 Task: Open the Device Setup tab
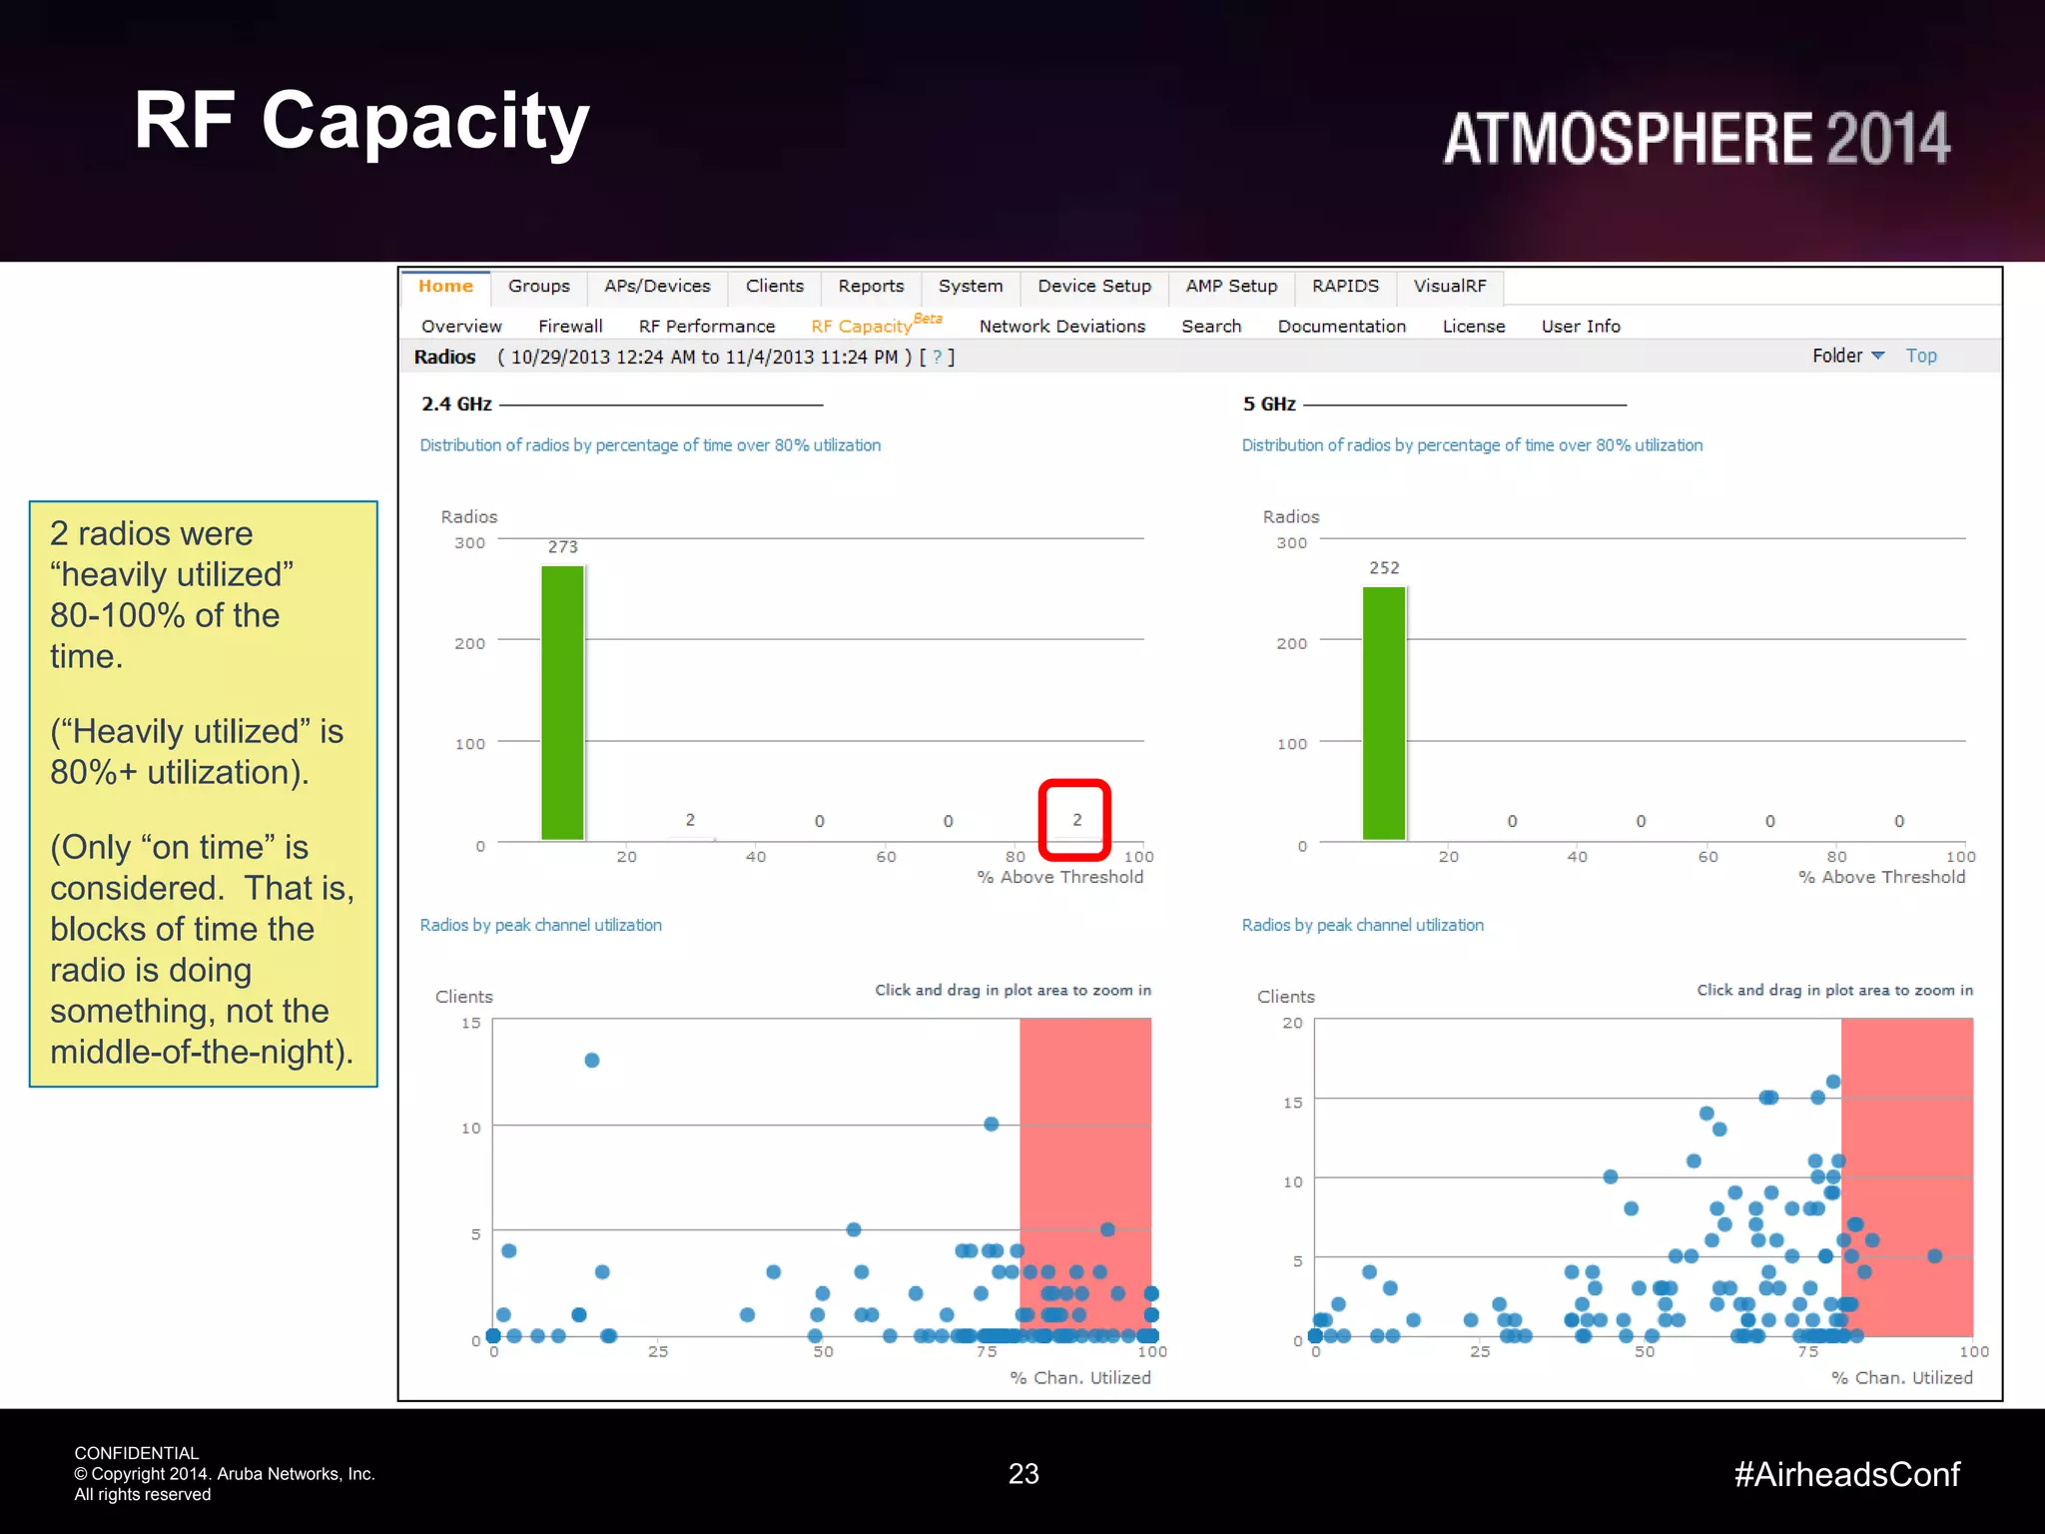click(1093, 287)
